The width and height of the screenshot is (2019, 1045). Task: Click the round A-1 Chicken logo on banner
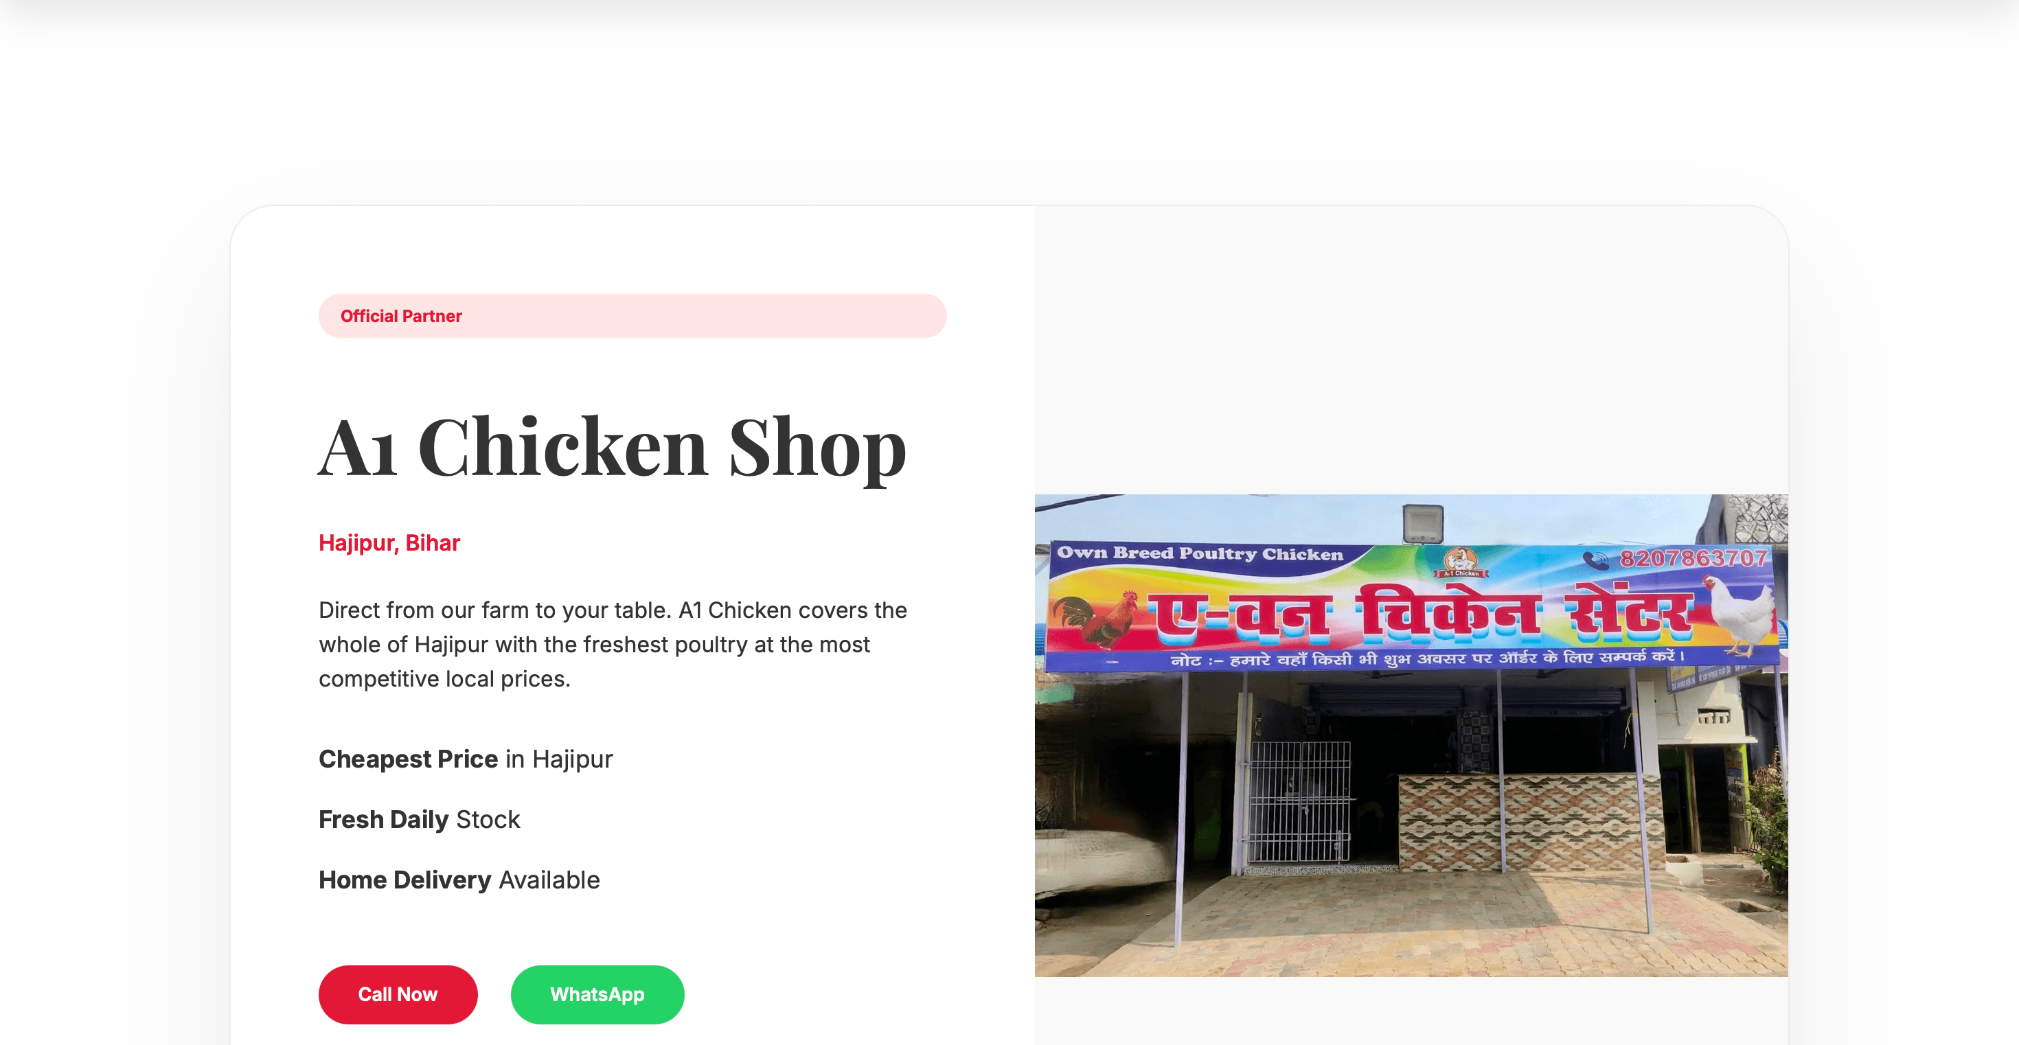click(x=1462, y=562)
